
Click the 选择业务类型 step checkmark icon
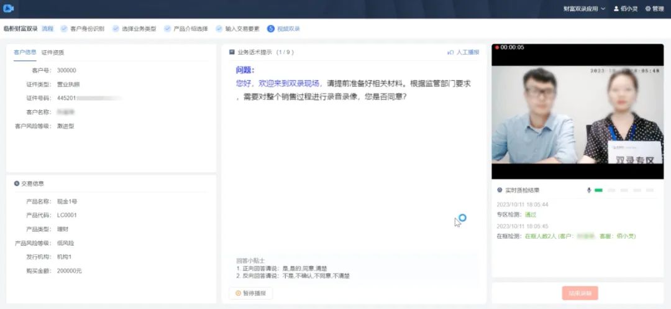[x=116, y=29]
